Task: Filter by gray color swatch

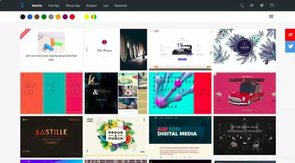Action: (x=51, y=17)
